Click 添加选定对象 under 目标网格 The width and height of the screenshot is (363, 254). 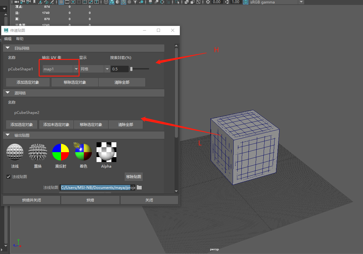(28, 82)
